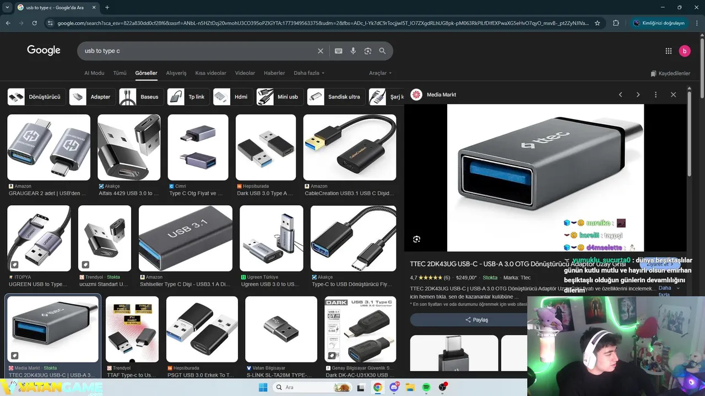Screen dimensions: 705x396
Task: Click the 'Kimliğinizi doğrulayın' profile button
Action: point(659,23)
